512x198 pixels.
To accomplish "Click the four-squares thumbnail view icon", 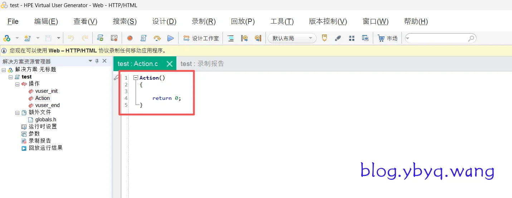I will (x=352, y=38).
